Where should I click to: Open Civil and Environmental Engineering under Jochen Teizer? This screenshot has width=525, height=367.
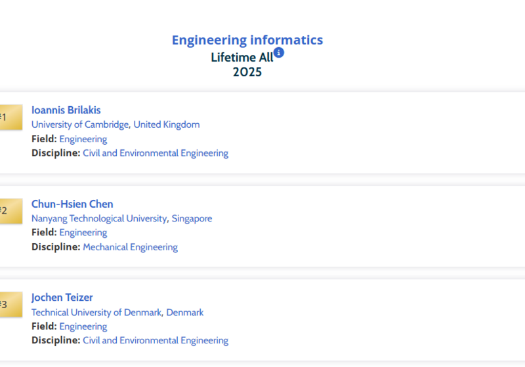(156, 340)
